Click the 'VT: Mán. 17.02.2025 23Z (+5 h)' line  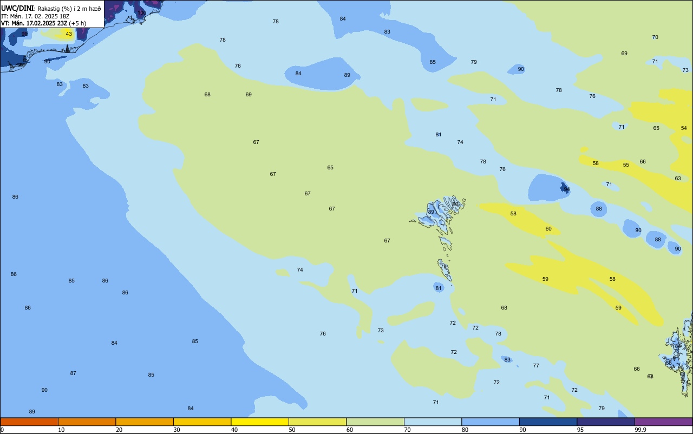pyautogui.click(x=43, y=23)
